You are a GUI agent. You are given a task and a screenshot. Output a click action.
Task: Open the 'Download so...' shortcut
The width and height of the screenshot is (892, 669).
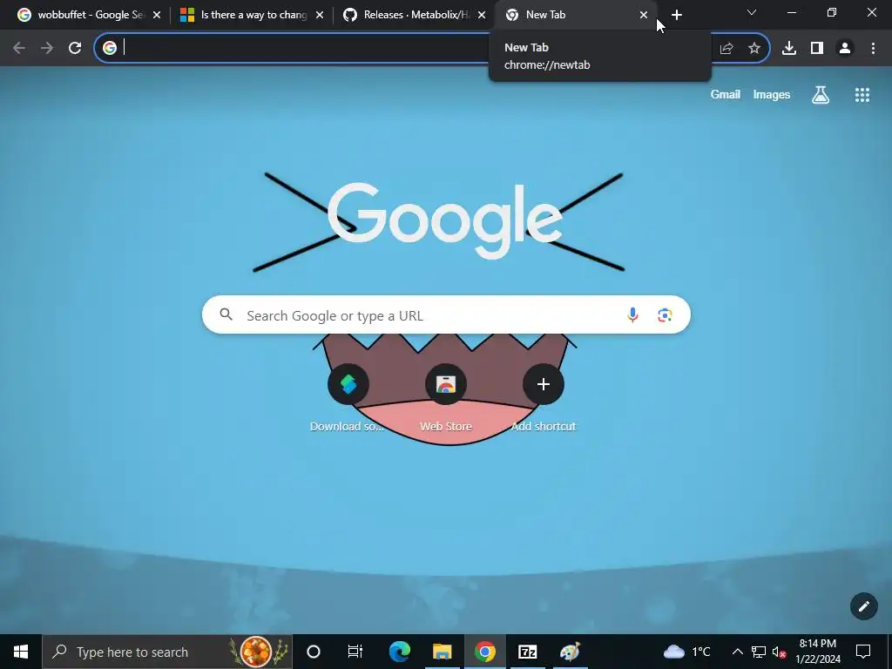(x=348, y=384)
